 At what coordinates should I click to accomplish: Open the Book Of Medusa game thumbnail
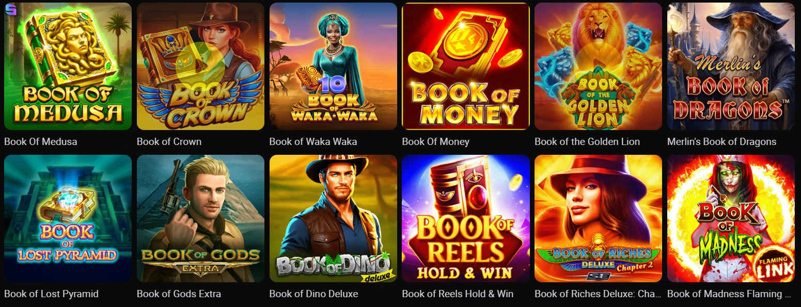click(x=68, y=66)
